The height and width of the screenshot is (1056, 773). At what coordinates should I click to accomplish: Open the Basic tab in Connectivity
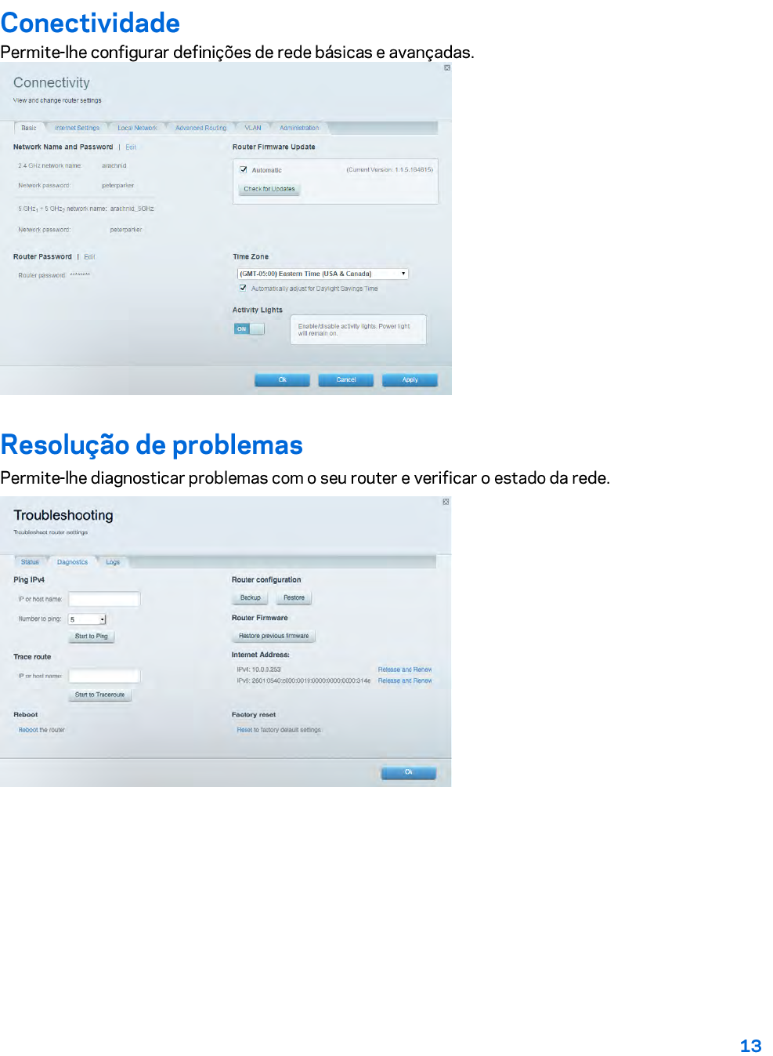point(29,128)
